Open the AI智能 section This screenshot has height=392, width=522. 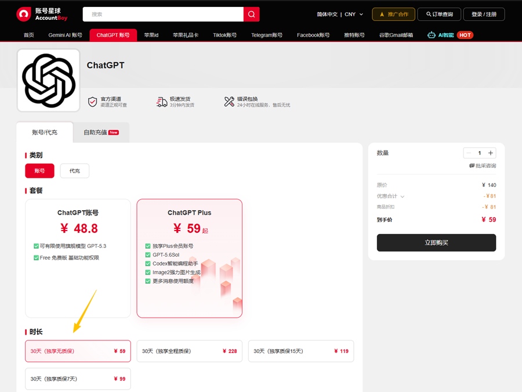(450, 35)
